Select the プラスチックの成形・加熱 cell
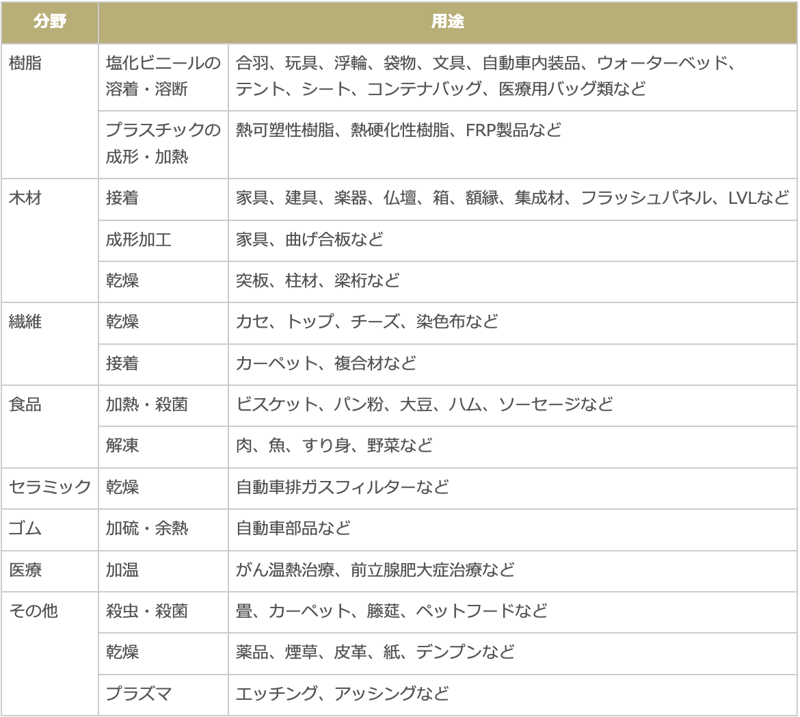Screen dimensions: 800x717 pos(163,143)
